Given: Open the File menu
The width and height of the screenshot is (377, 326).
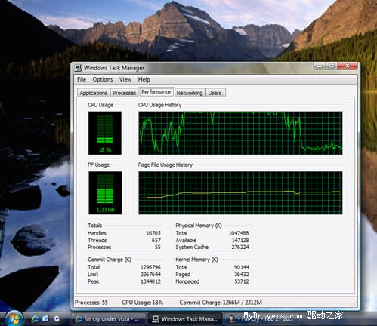Looking at the screenshot, I should [82, 79].
